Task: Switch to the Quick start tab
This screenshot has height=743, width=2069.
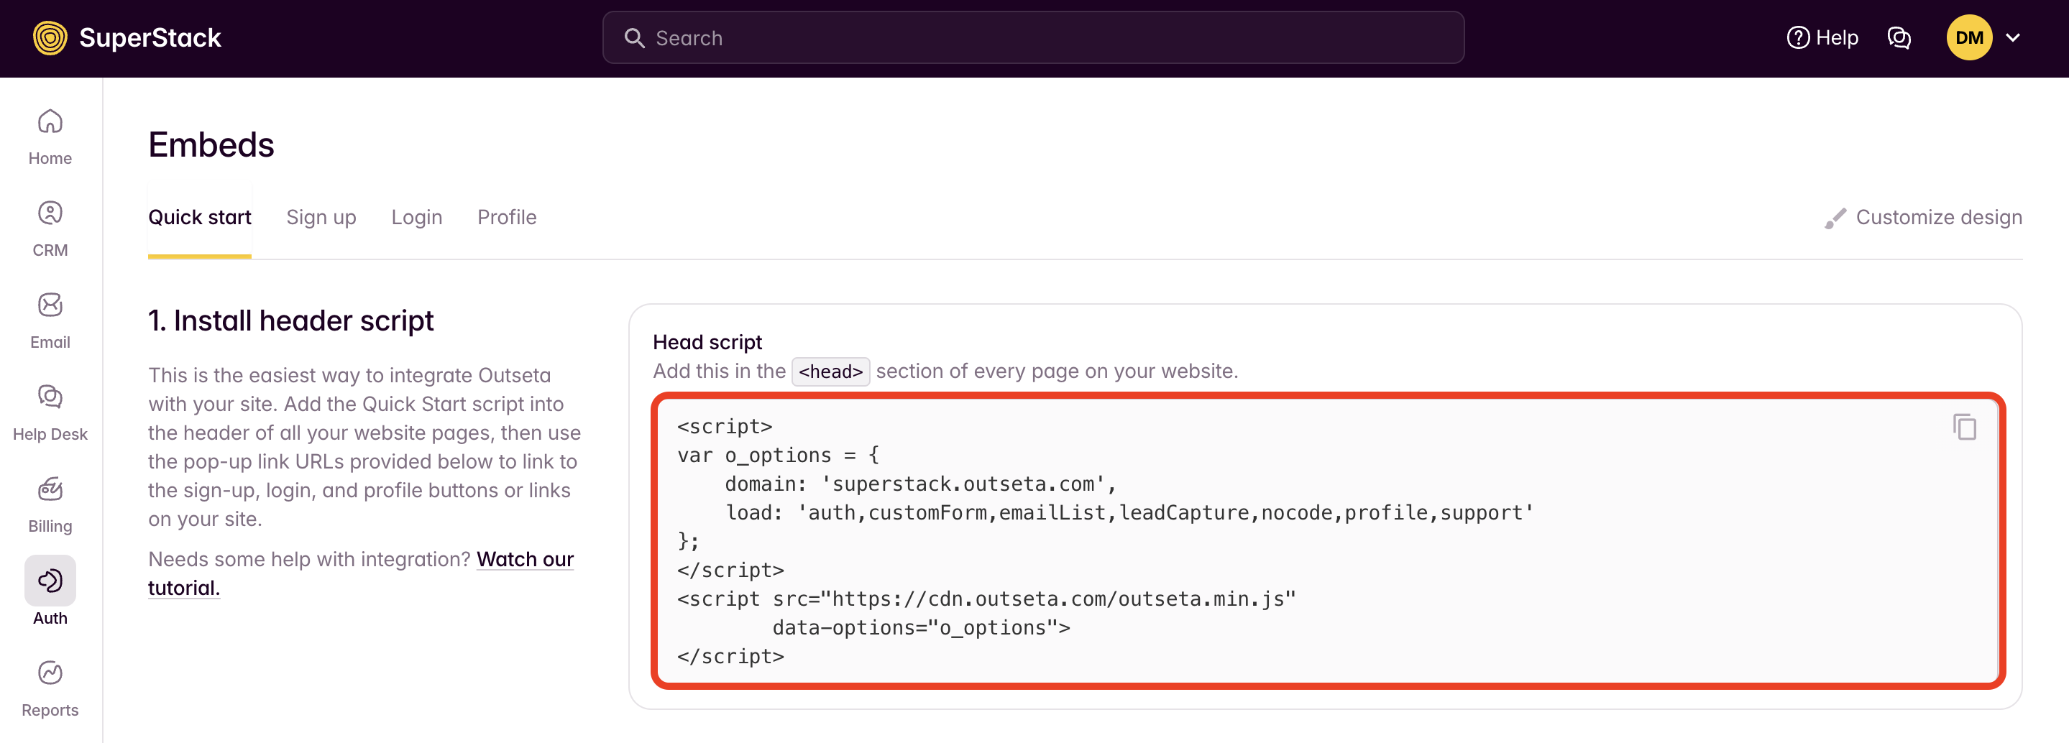Action: [x=199, y=218]
